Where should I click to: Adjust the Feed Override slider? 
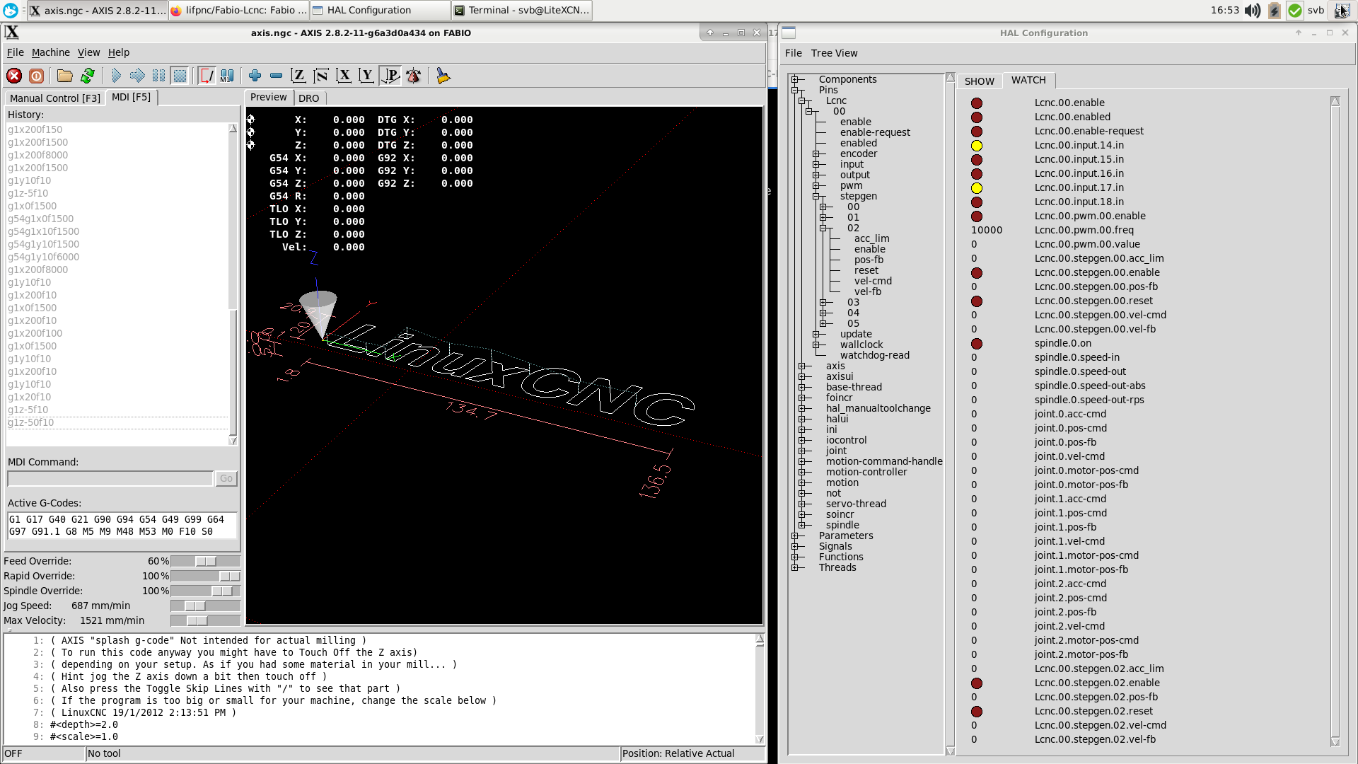(206, 561)
